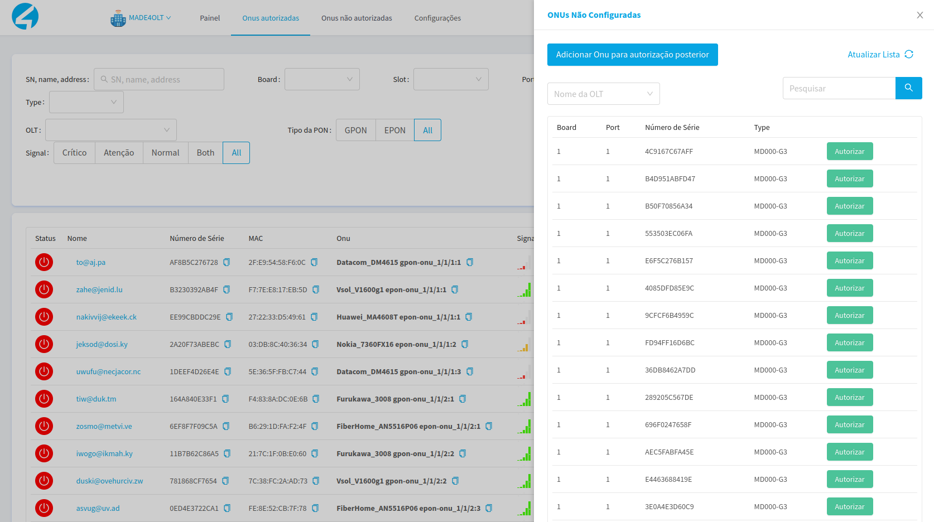Click red power status icon for to@aj.pa

click(x=44, y=262)
